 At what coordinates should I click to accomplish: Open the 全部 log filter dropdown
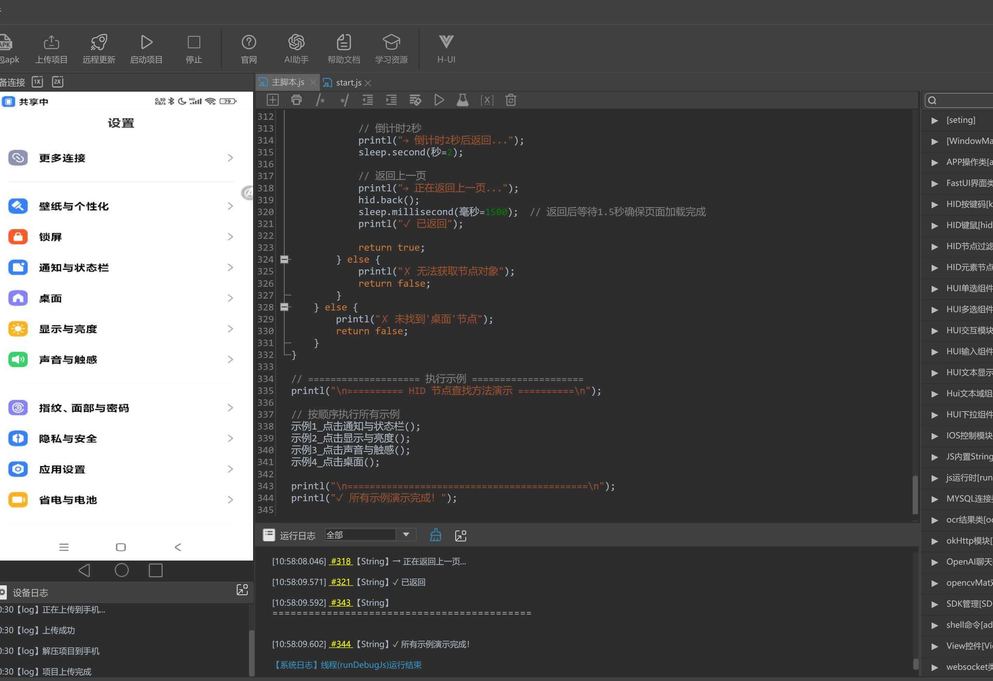point(370,534)
